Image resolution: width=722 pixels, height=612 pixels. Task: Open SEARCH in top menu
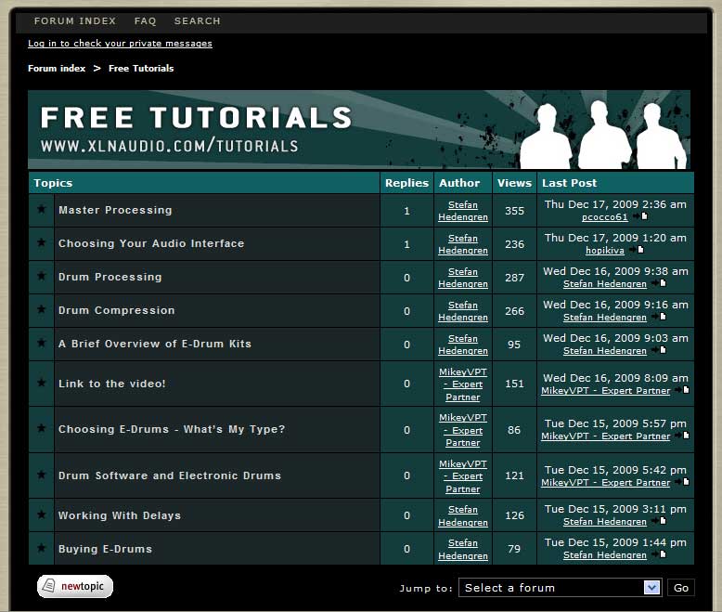[x=197, y=20]
